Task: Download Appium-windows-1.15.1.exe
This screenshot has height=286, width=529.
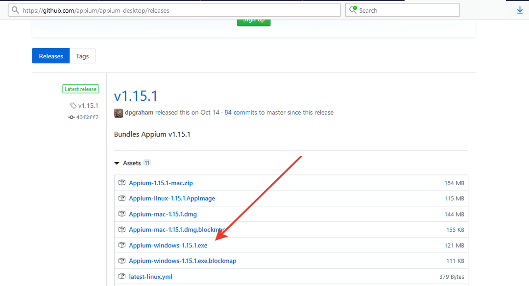Action: [168, 245]
